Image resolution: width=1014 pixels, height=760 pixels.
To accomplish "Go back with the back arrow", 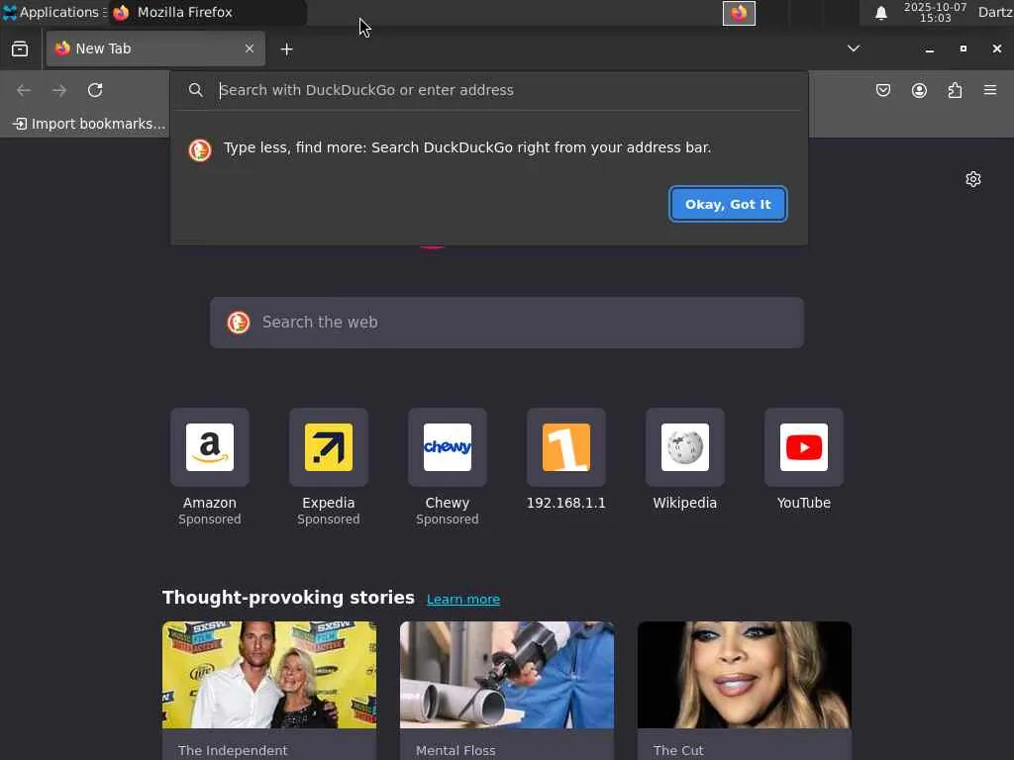I will click(x=24, y=90).
